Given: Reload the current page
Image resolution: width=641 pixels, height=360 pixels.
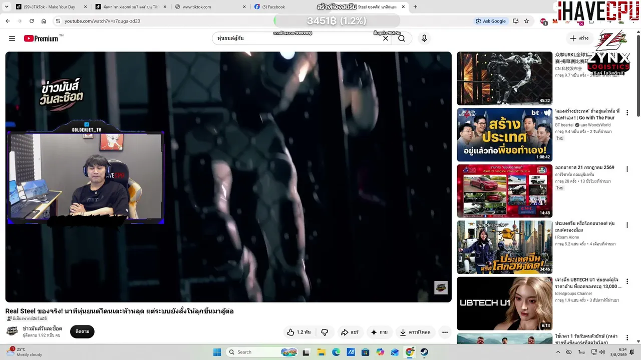Looking at the screenshot, I should (x=32, y=21).
